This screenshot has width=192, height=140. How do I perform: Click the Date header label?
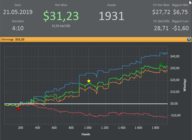point(18,5)
